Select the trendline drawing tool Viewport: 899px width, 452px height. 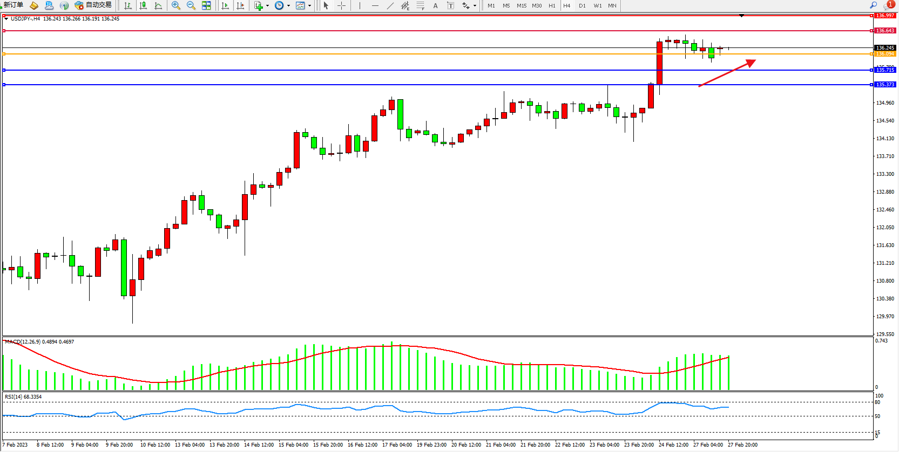tap(390, 6)
